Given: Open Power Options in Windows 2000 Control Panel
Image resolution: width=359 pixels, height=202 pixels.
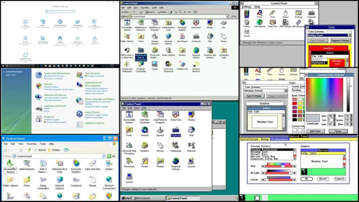Looking at the screenshot, I should 168,52.
